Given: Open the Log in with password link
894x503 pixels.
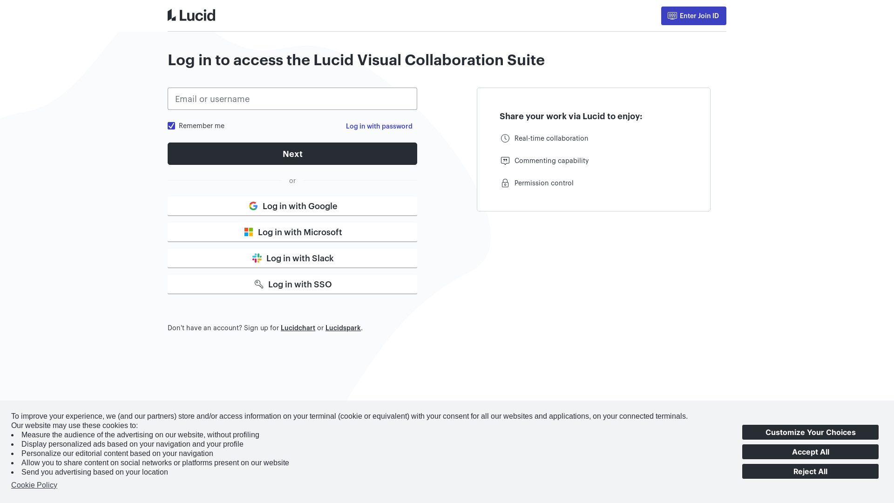Looking at the screenshot, I should [x=379, y=126].
